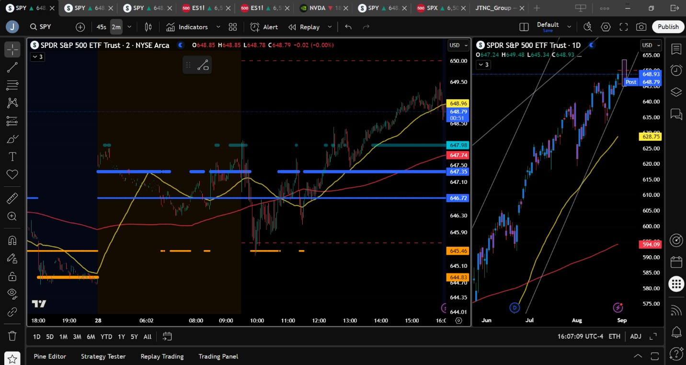Select the Text annotation tool
Screen dimensions: 686x365
coord(12,157)
